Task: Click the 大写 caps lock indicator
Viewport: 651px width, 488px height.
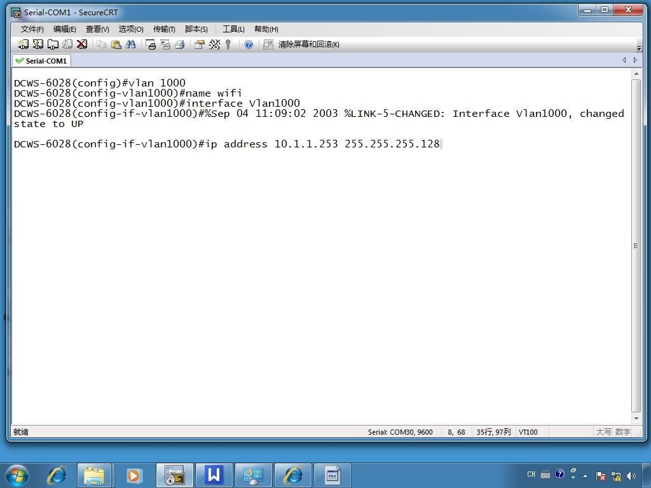Action: [604, 432]
